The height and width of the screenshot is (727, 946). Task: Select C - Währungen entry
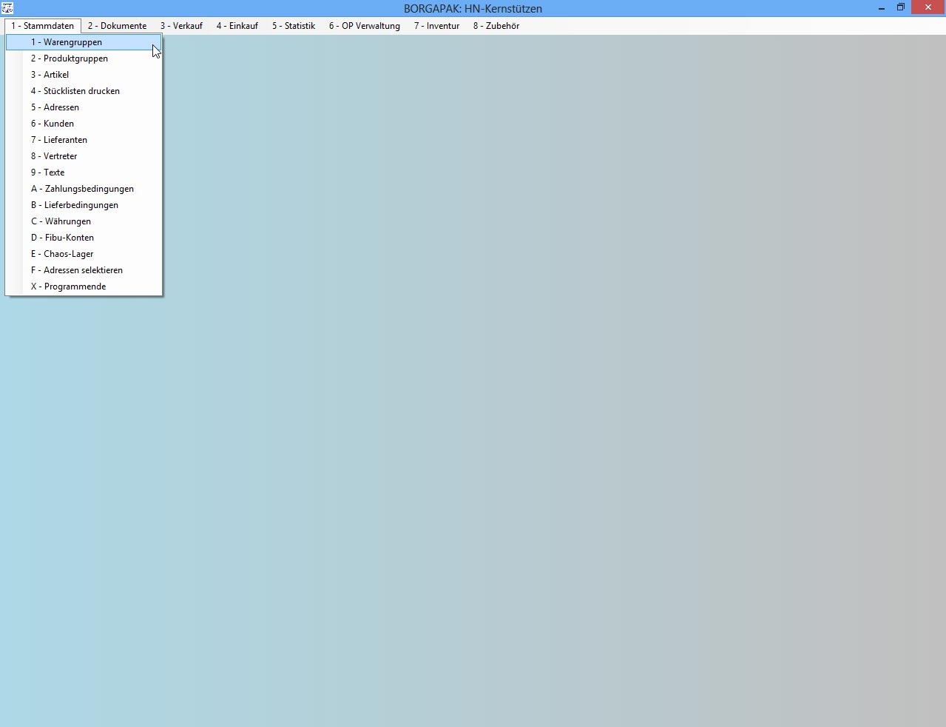click(x=84, y=221)
